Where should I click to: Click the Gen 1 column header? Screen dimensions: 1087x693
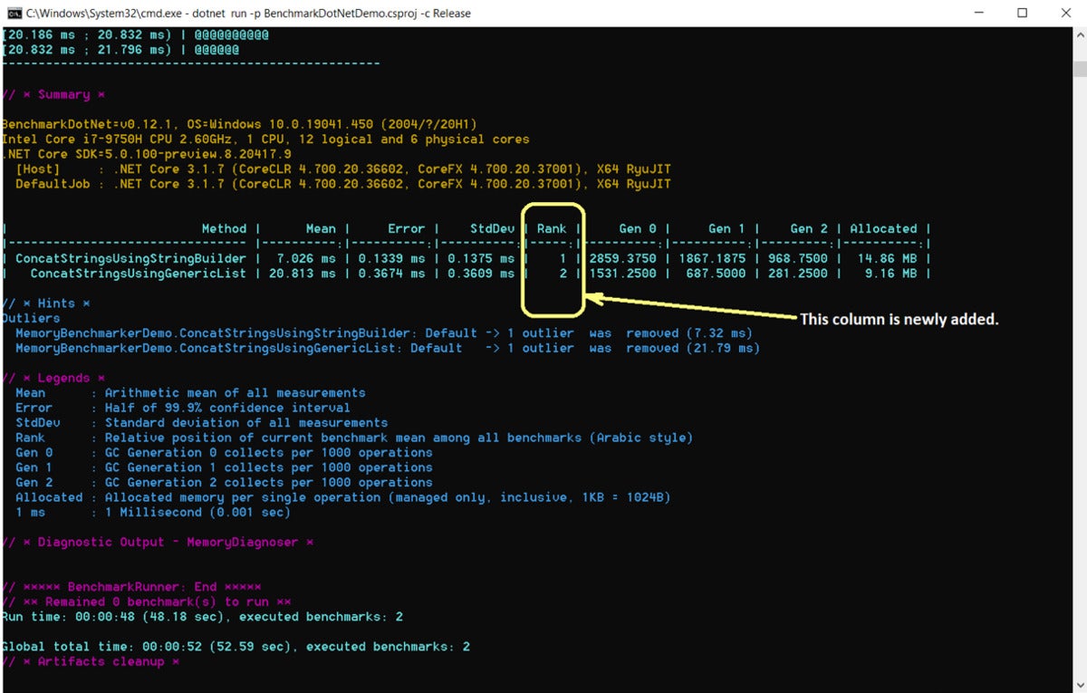[726, 229]
